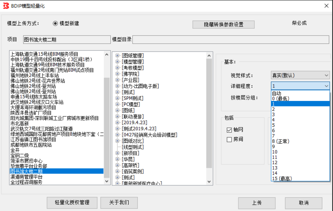Image resolution: width=333 pixels, height=211 pixels.
Task: Choose 8 (正常) in detail level list
Action: click(300, 141)
